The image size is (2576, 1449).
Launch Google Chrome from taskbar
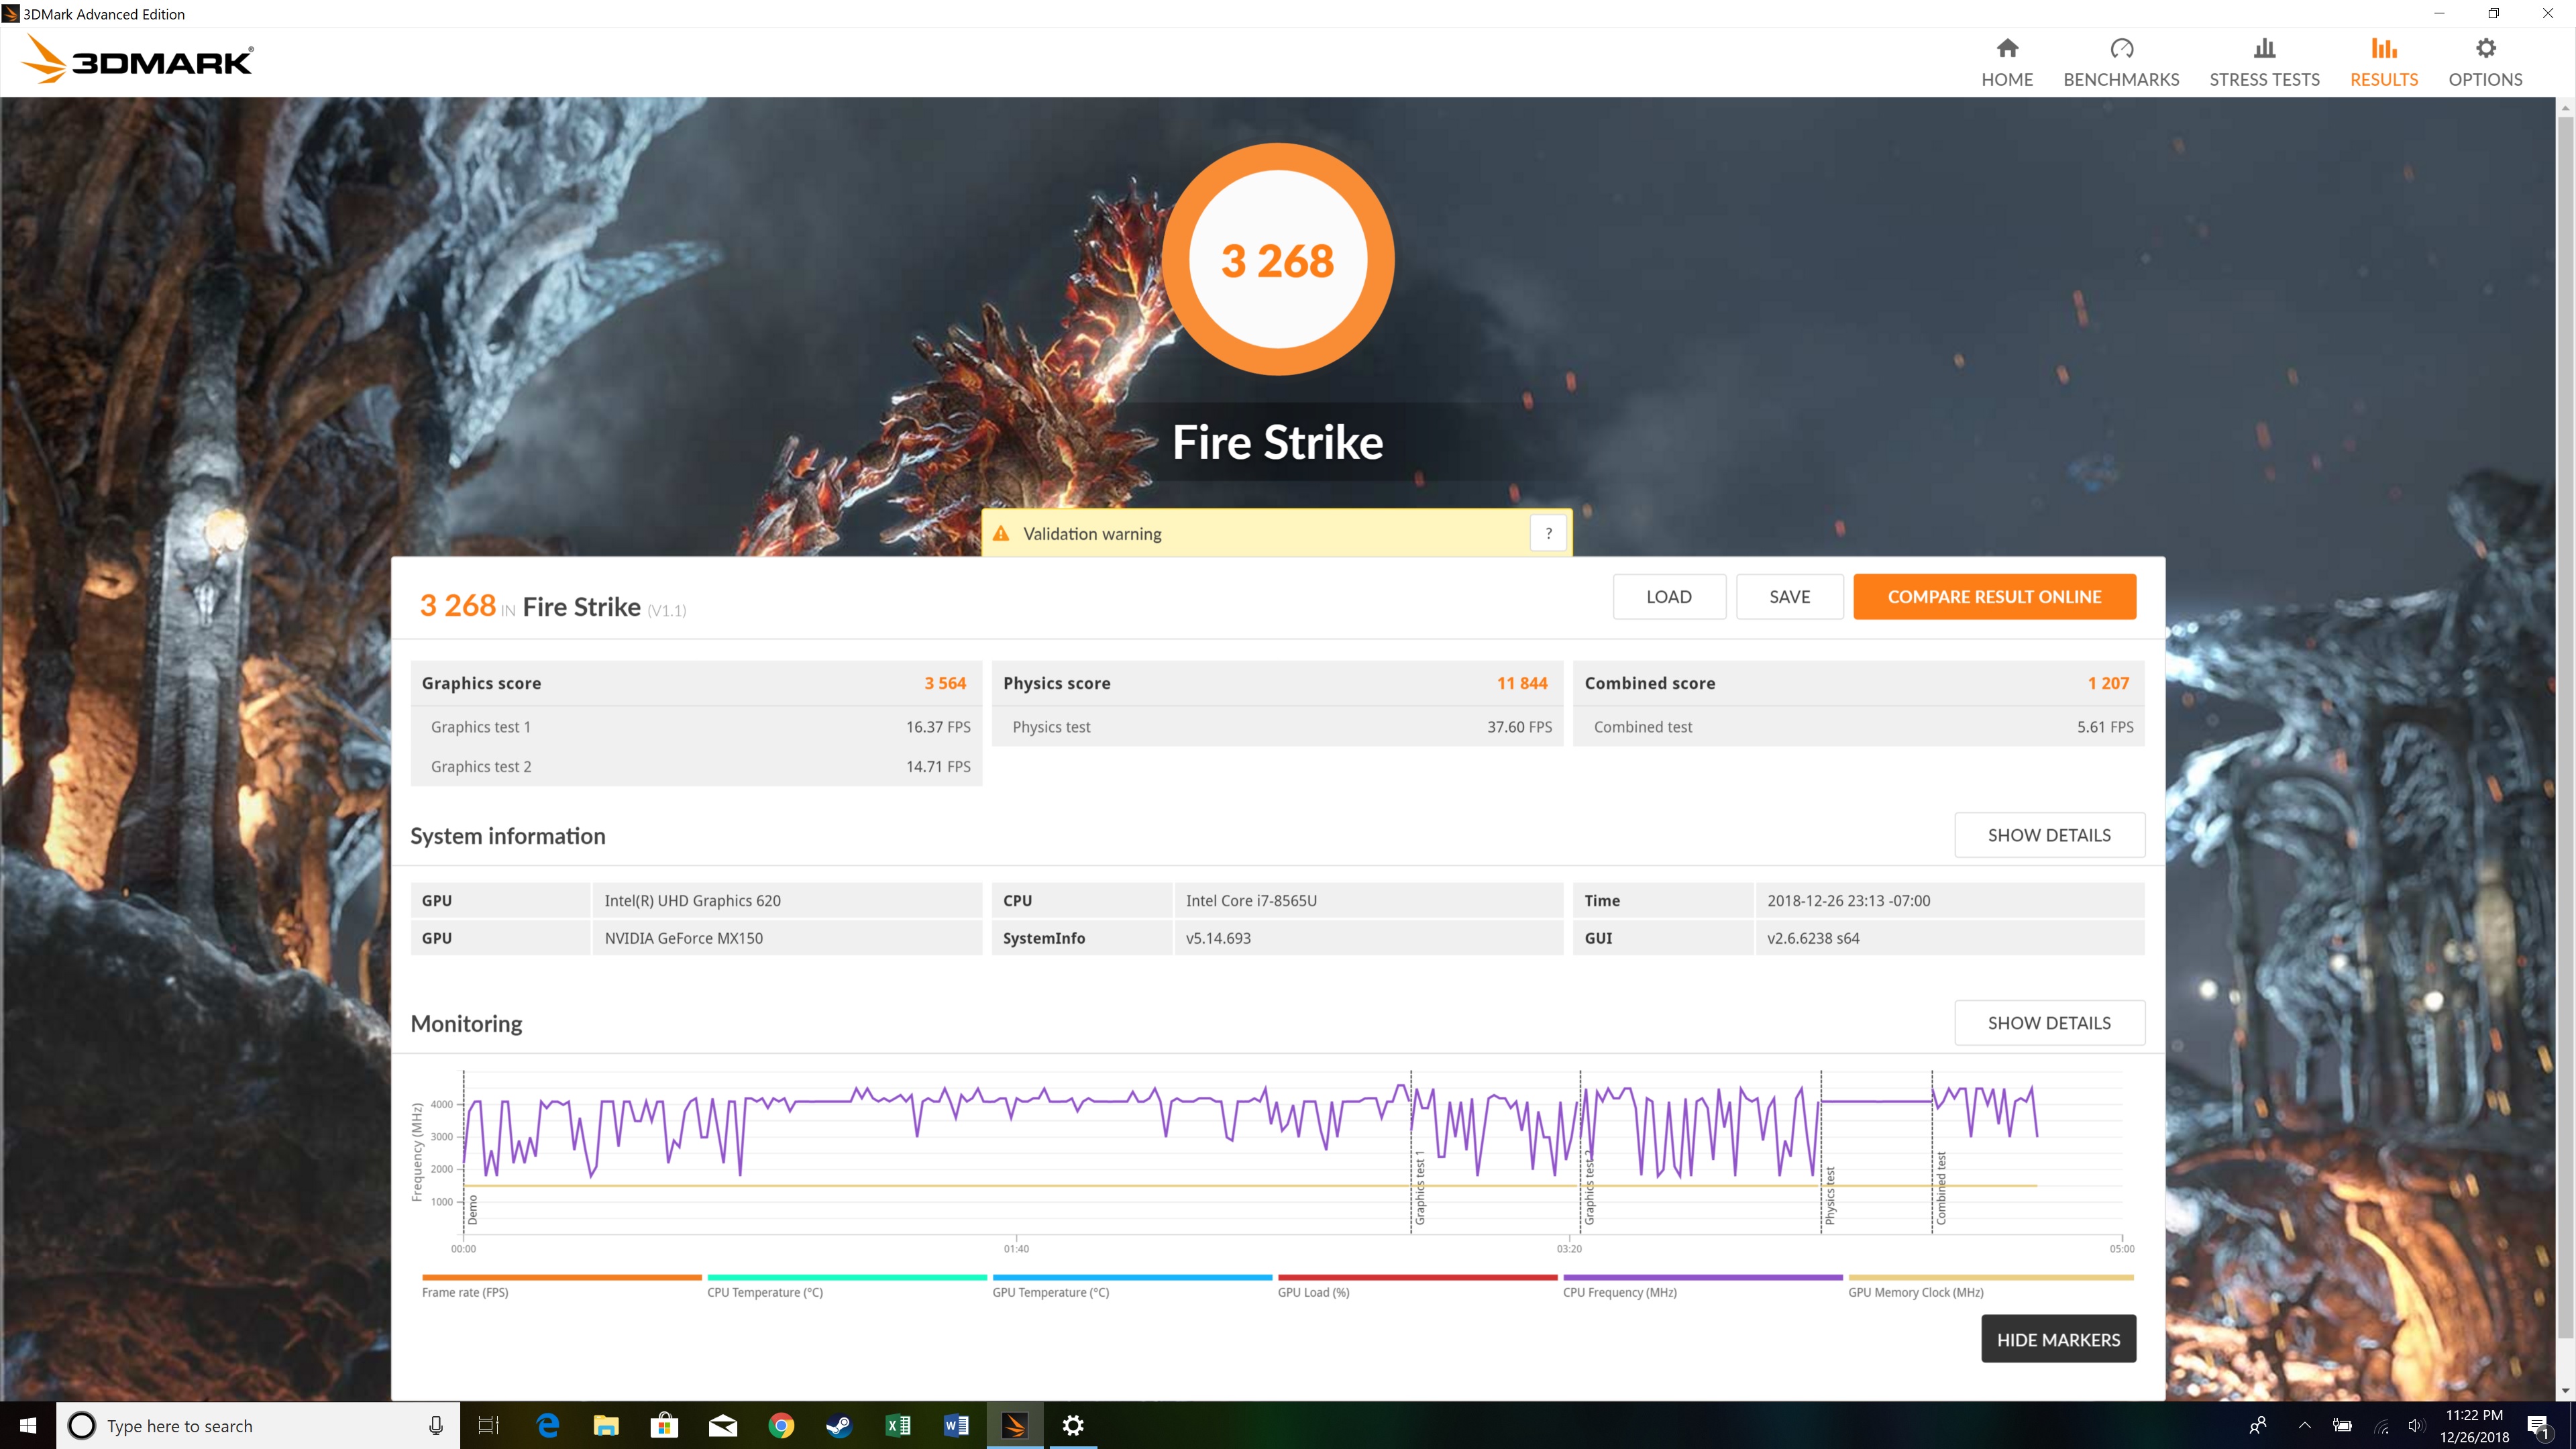click(781, 1425)
